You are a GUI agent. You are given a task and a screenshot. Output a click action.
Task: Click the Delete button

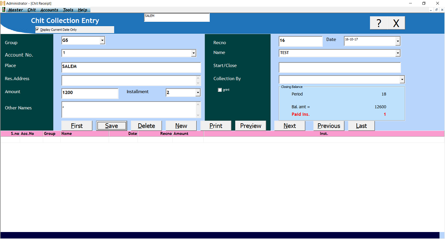pyautogui.click(x=146, y=126)
